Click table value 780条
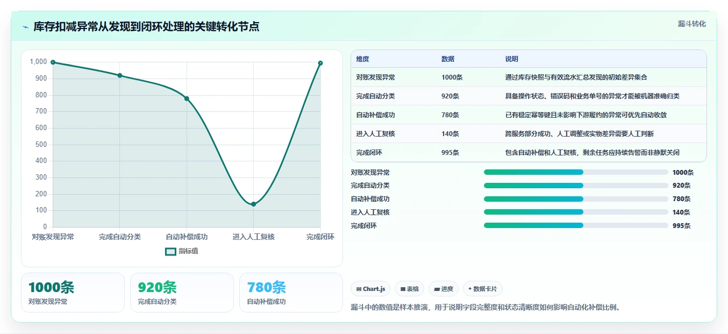 (x=450, y=115)
